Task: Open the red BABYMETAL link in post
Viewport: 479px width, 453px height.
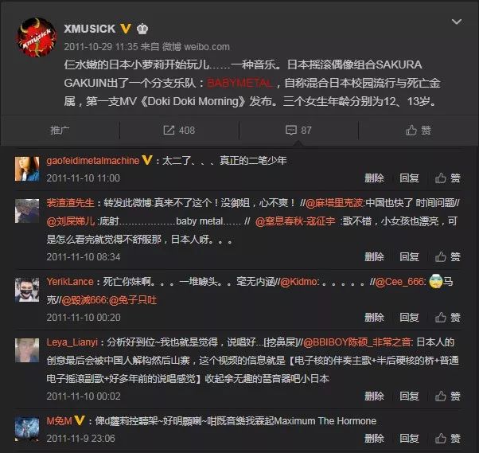Action: 240,83
